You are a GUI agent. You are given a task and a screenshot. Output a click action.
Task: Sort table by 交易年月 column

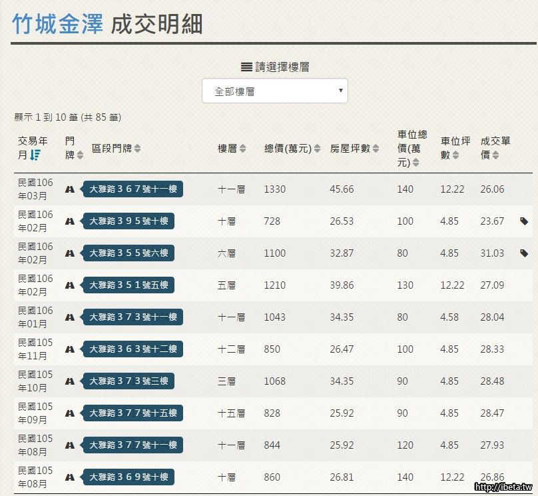click(32, 148)
